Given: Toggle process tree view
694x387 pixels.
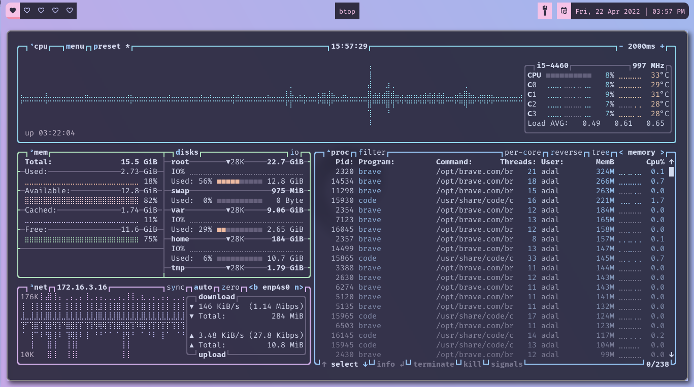Looking at the screenshot, I should [x=601, y=152].
